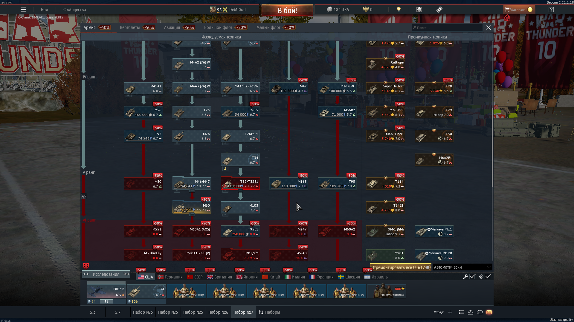Select the T95E1 tank card
The width and height of the screenshot is (574, 322).
(240, 232)
